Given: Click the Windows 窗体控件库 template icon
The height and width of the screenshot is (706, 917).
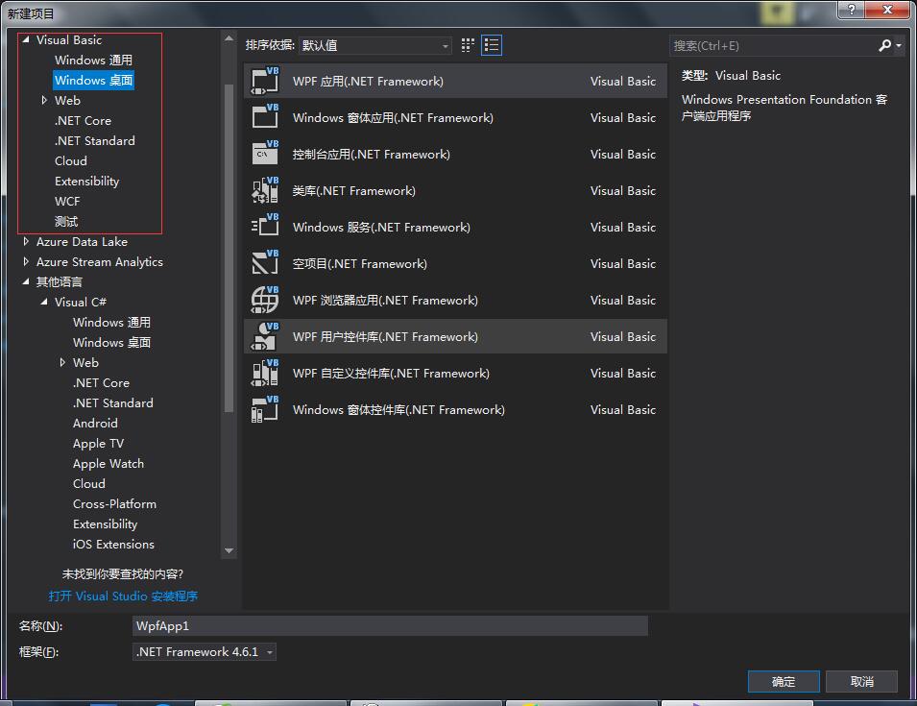Looking at the screenshot, I should tap(265, 409).
